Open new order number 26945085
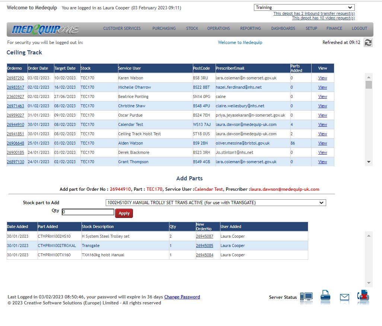This screenshot has width=382, height=326. (x=204, y=246)
